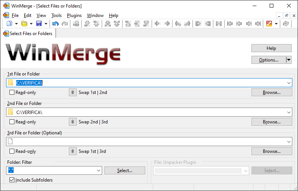Screen dimensions: 298x191
Task: Click the yellow Open folder toolbar icon
Action: pyautogui.click(x=24, y=23)
